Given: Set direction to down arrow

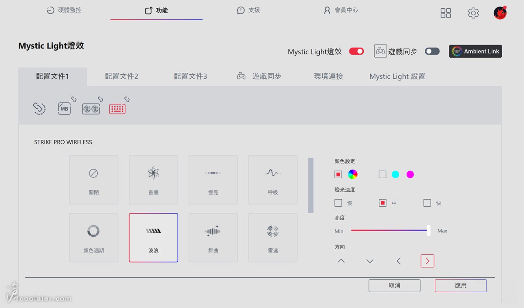Looking at the screenshot, I should (370, 261).
